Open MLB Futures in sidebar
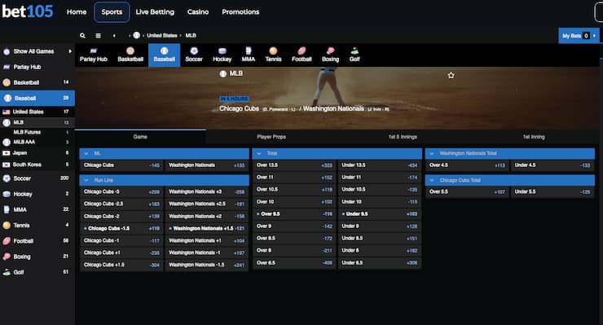This screenshot has height=325, width=603. tap(37, 132)
